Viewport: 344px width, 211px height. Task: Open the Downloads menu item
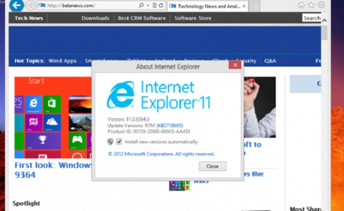tap(95, 18)
